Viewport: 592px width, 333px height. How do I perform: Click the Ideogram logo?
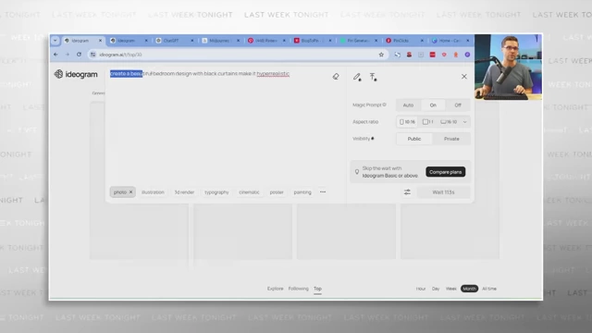click(x=76, y=74)
